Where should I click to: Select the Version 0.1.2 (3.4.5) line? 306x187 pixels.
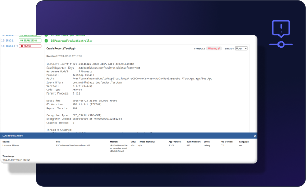[70, 86]
